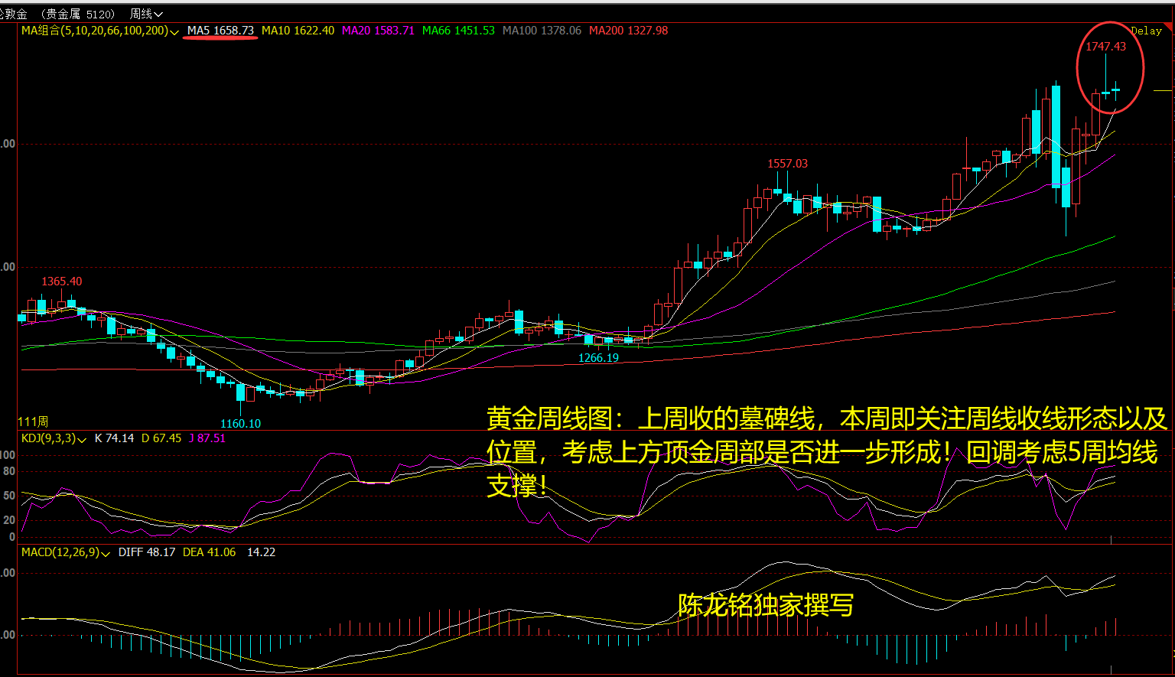Viewport: 1175px width, 677px height.
Task: Select the MA10 1622.40 label
Action: pos(298,31)
